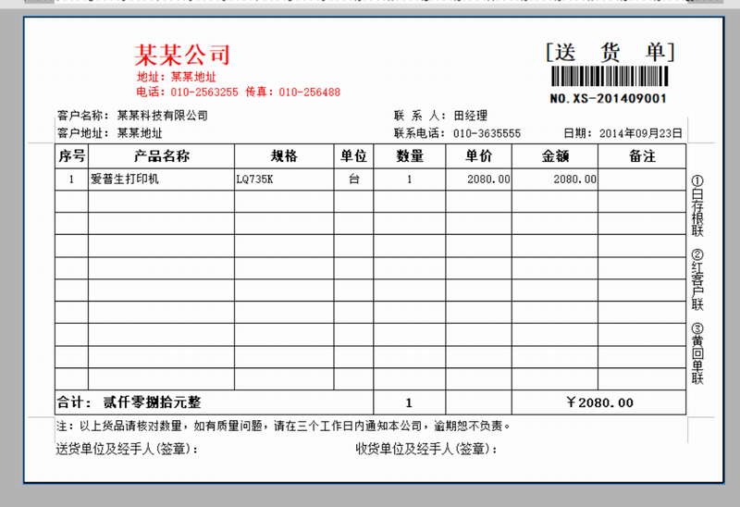This screenshot has height=507, width=740.
Task: Click the total amount ¥2080.00
Action: tap(599, 402)
